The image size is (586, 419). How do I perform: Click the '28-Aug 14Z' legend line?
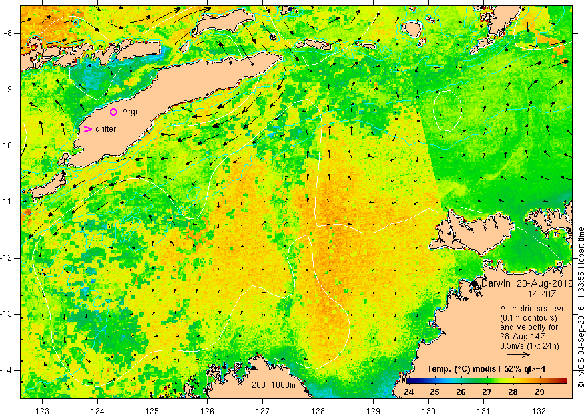click(521, 337)
